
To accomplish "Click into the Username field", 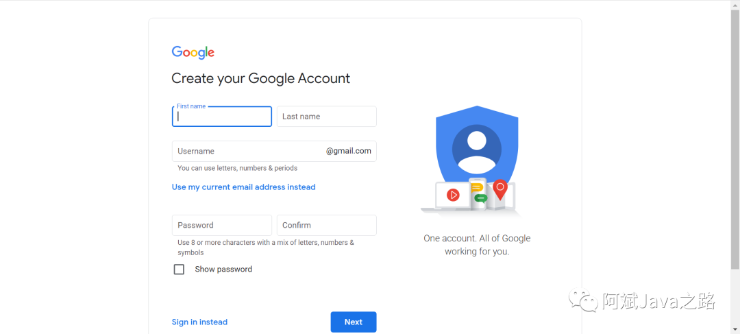I will click(x=274, y=151).
